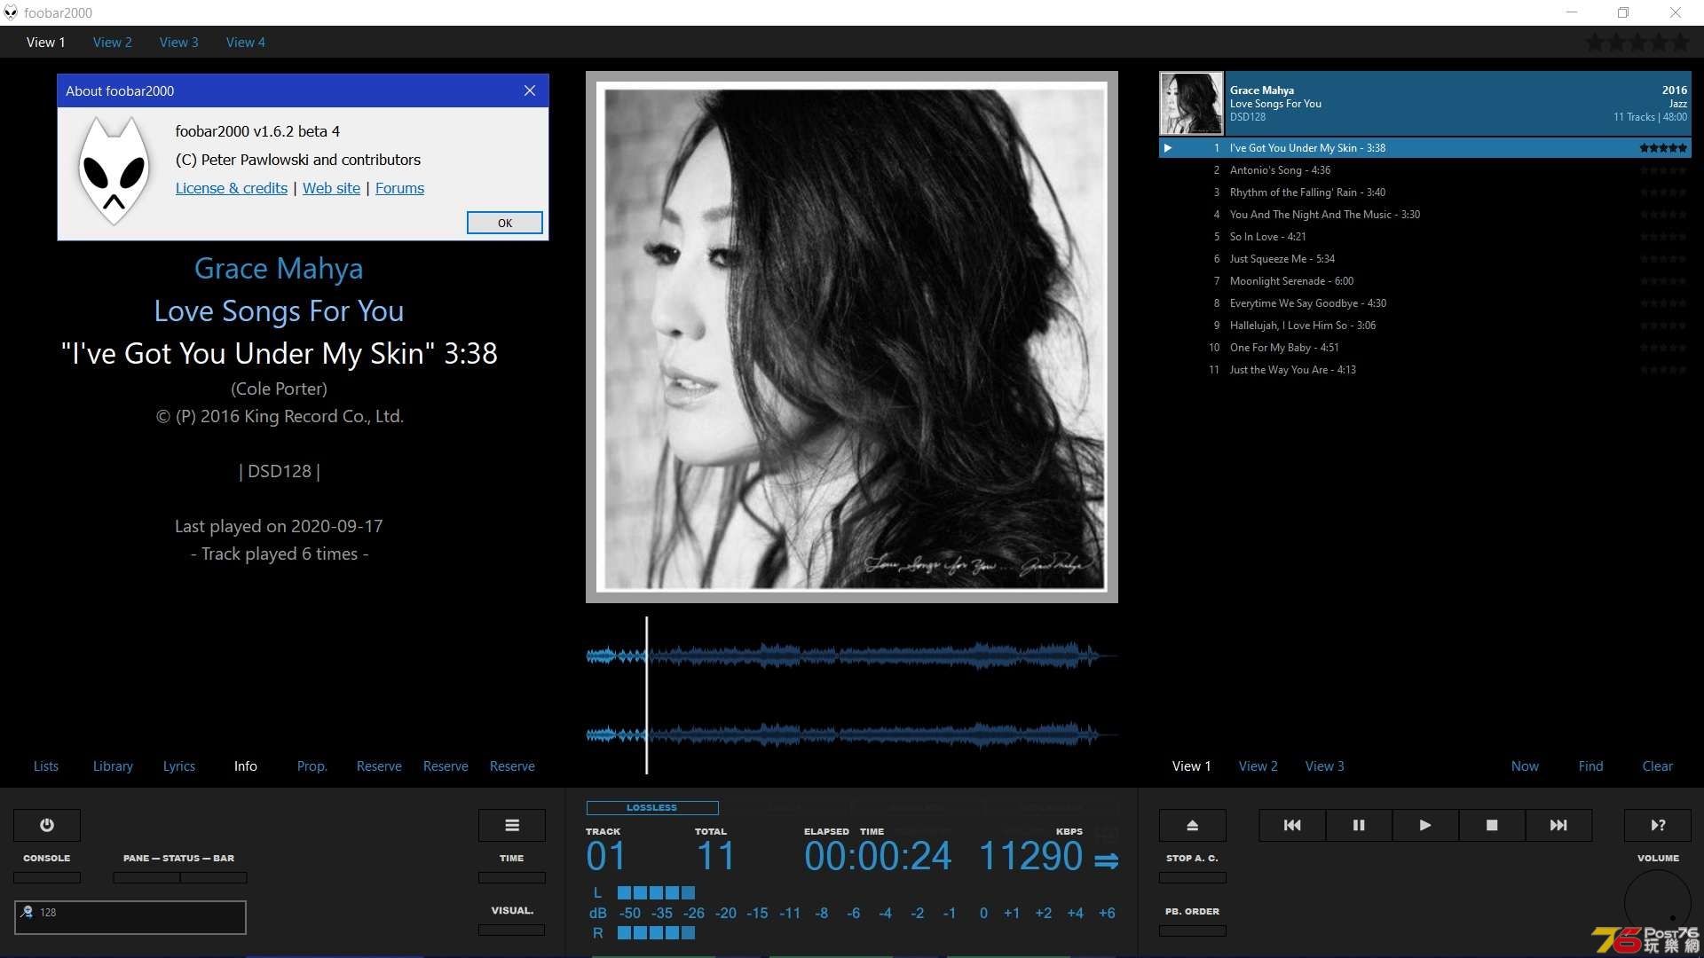Select track Antonio's Song - 4:36
Screen dimensions: 1704x958
pos(1424,170)
